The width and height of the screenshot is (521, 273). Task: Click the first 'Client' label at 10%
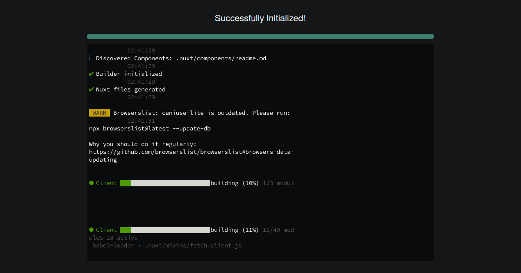(x=106, y=183)
